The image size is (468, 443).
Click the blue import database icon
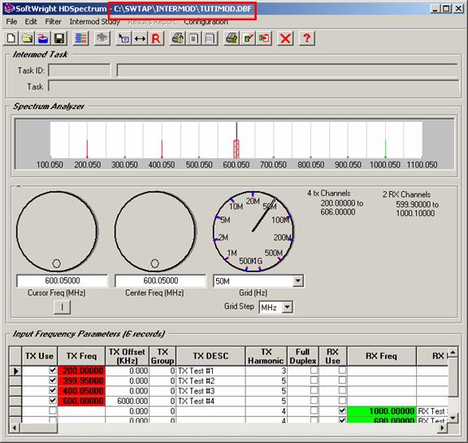coord(43,38)
